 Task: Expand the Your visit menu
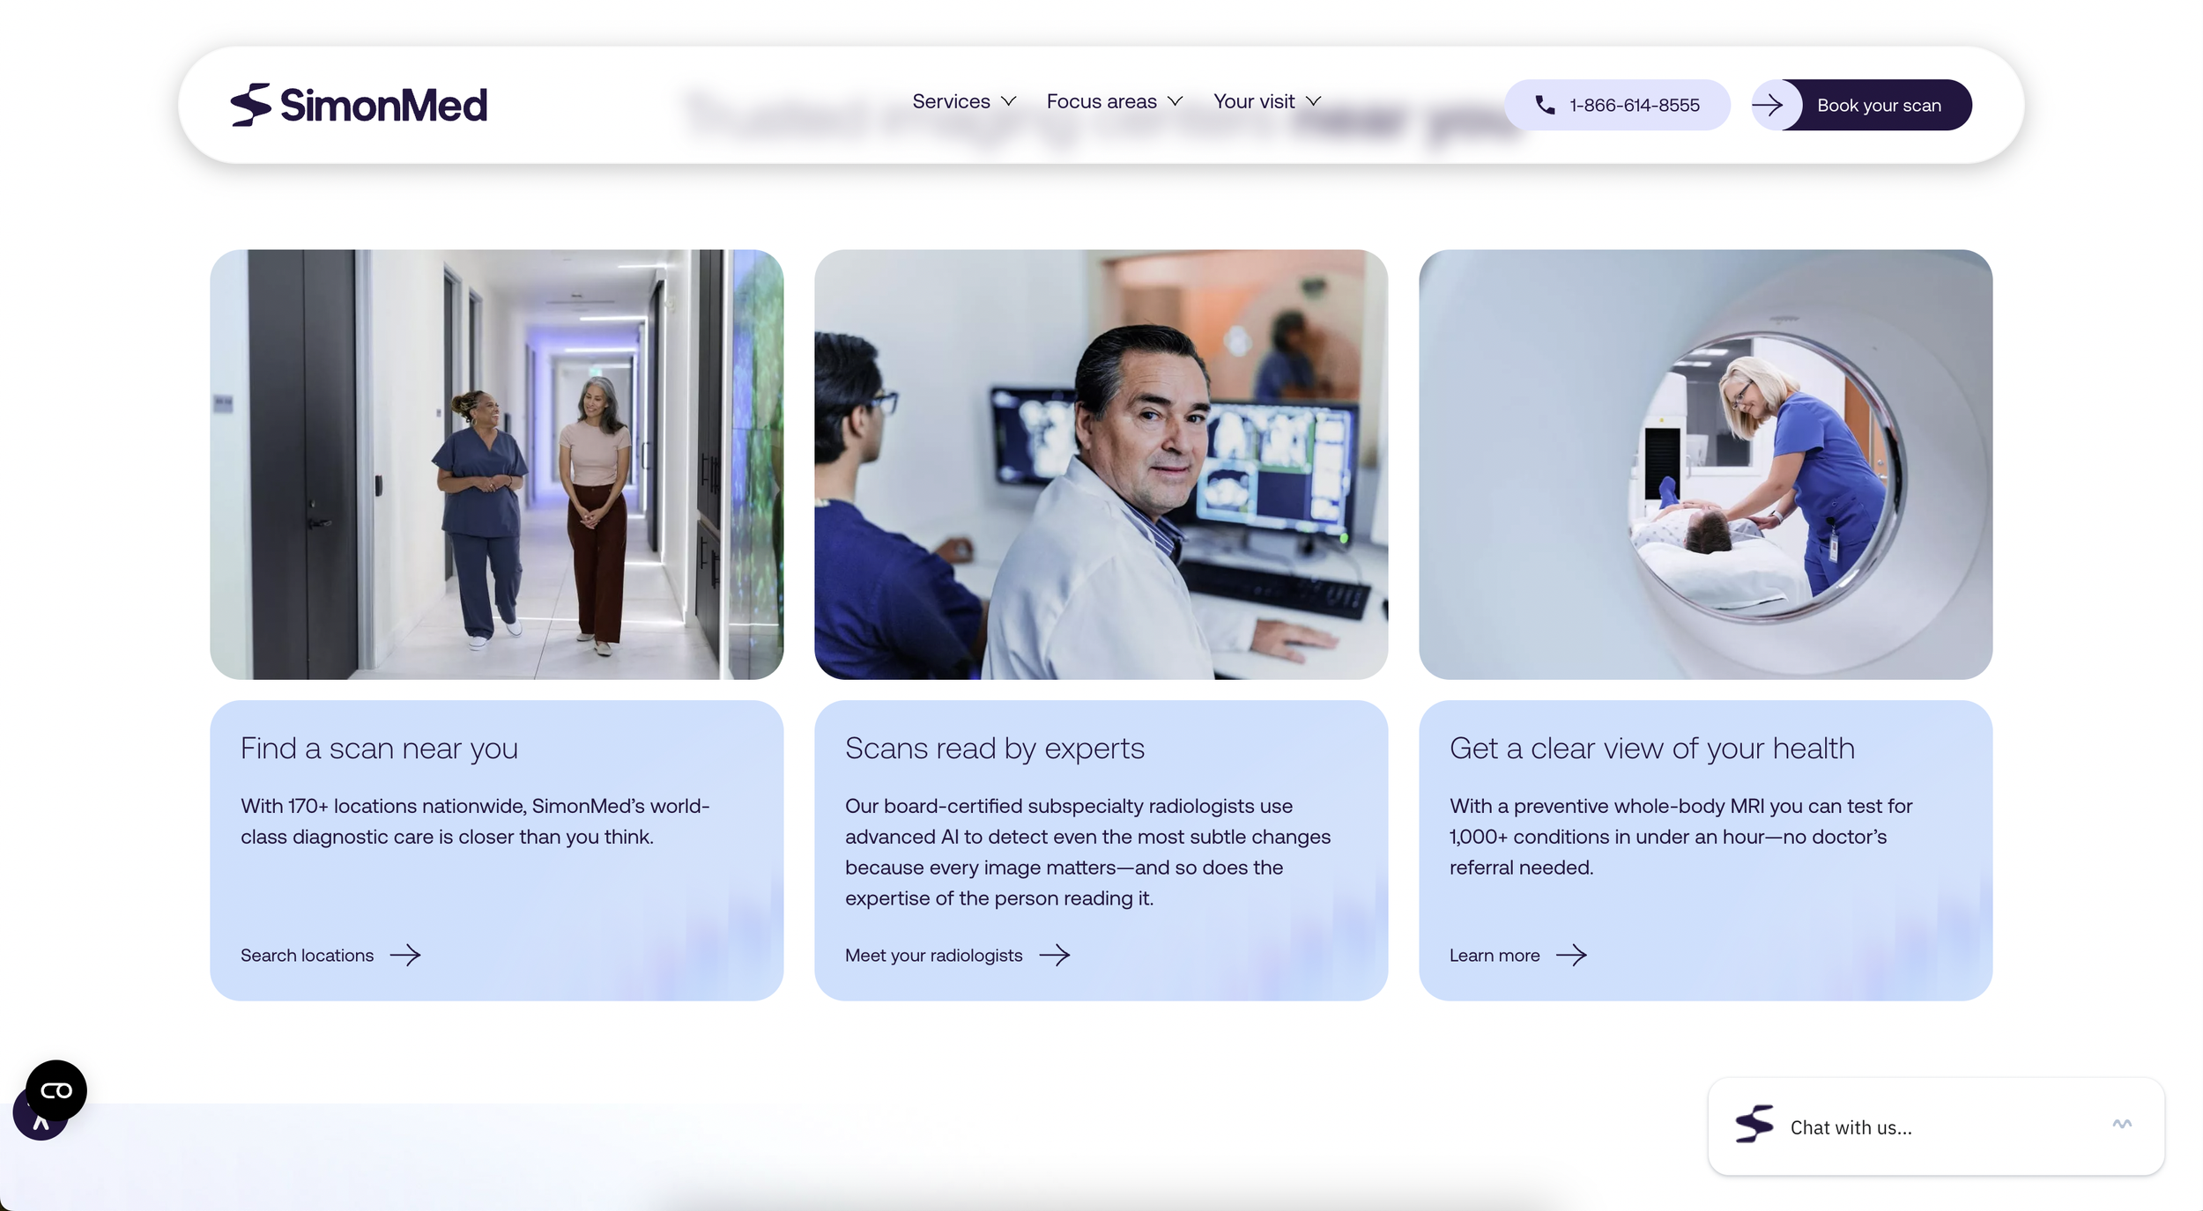click(1267, 101)
